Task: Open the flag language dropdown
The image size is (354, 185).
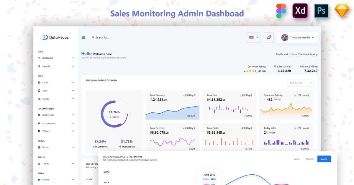Action: pos(254,37)
